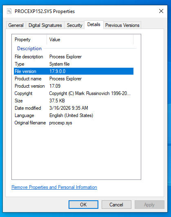171x217 pixels.
Task: Click the 37.5 KB value
Action: (x=57, y=101)
